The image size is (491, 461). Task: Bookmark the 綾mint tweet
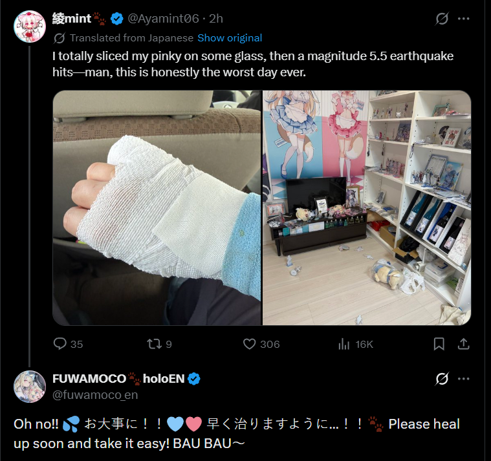[439, 344]
